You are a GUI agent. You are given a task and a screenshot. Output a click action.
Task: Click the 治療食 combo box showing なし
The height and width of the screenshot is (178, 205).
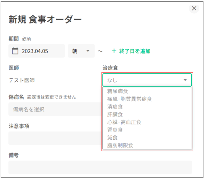point(143,80)
